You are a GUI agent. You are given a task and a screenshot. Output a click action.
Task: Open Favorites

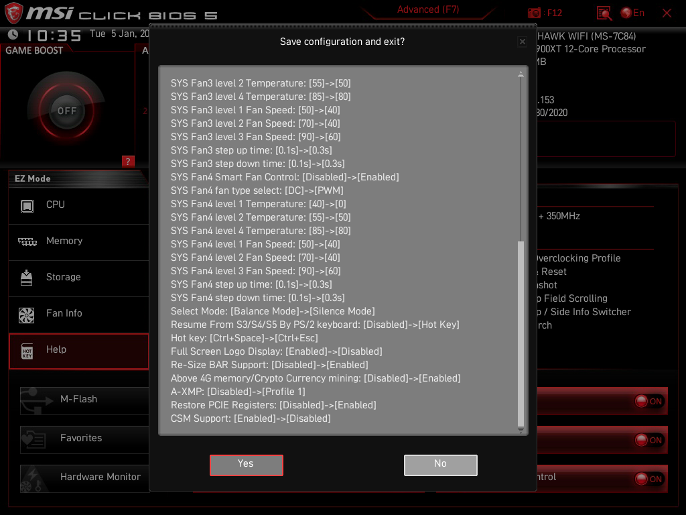[x=84, y=439]
